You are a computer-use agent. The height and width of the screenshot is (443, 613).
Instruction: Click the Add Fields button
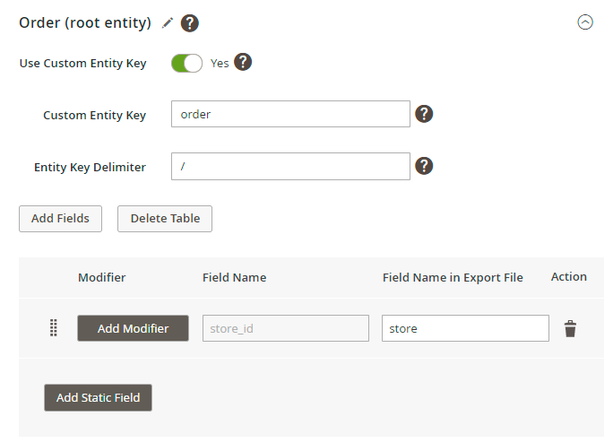pos(60,219)
